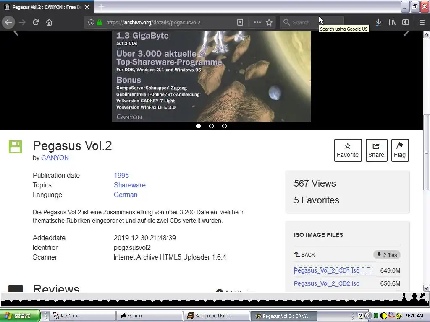Switch to Background Noise taskbar window
The height and width of the screenshot is (322, 430).
(x=216, y=316)
